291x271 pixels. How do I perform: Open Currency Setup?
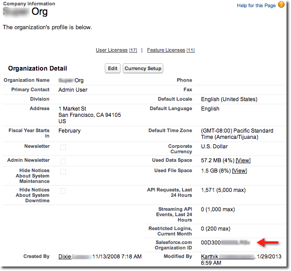pyautogui.click(x=143, y=68)
